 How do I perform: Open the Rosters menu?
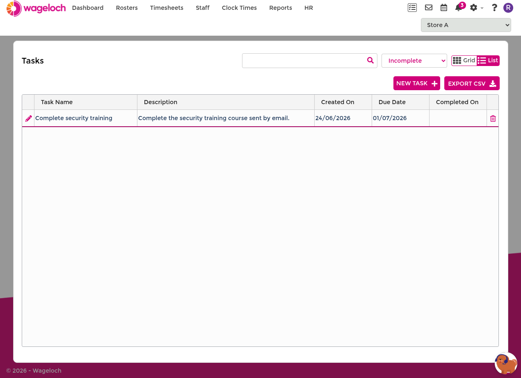(127, 8)
